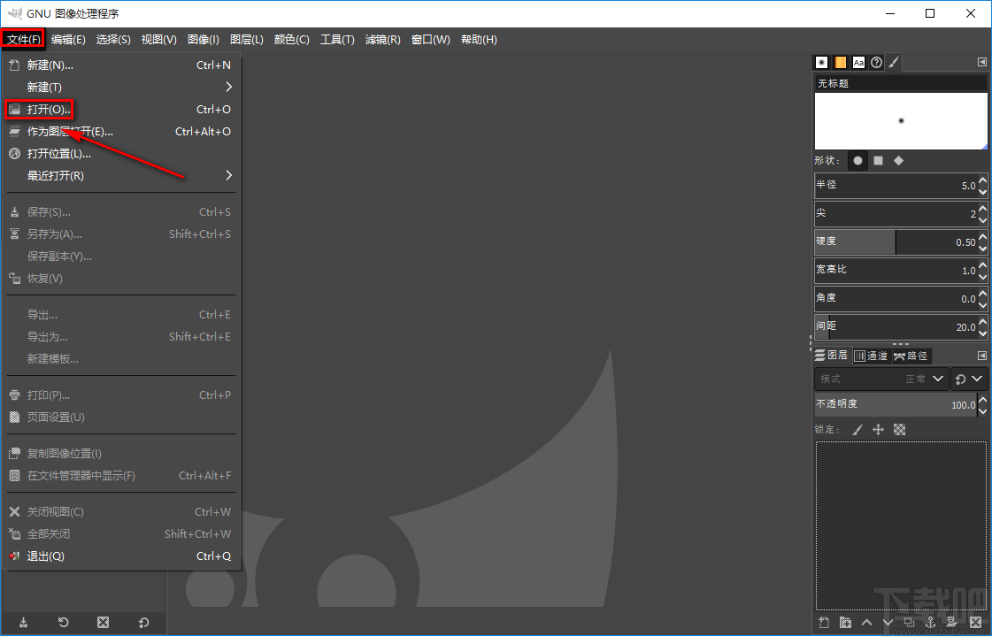Switch to the 路径 paths tab
This screenshot has width=992, height=636.
pos(911,356)
